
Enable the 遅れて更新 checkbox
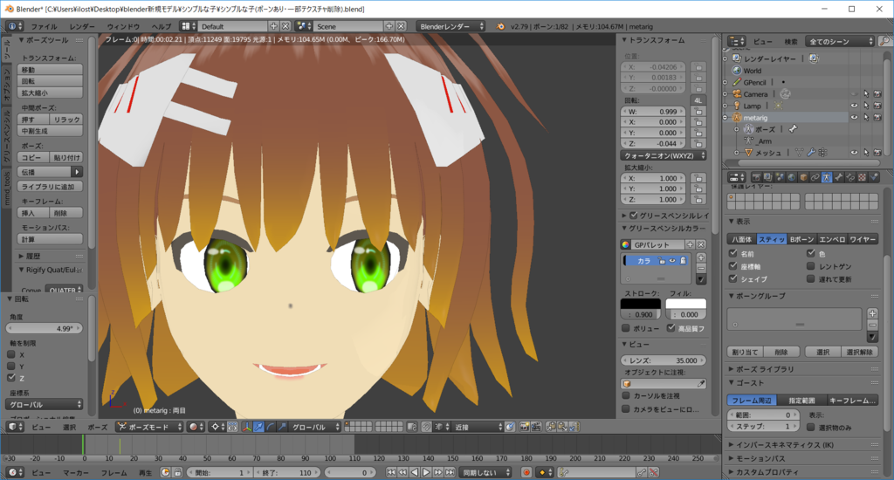(811, 278)
